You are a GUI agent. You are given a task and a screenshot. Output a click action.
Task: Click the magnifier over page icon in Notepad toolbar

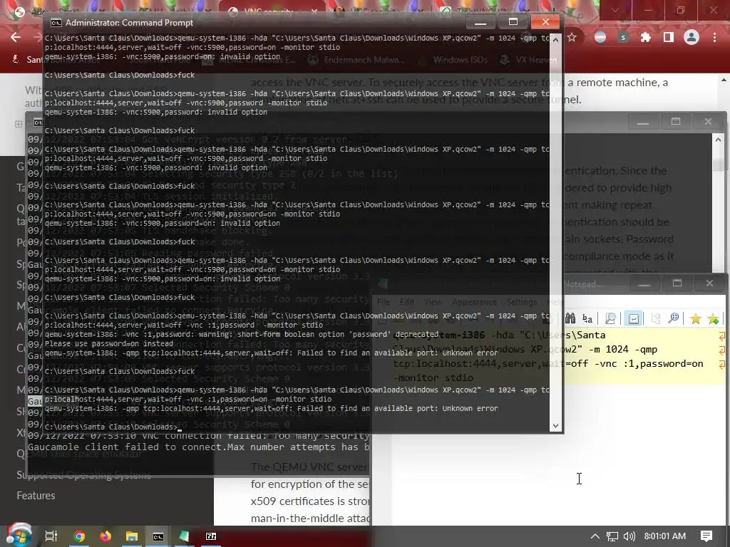610,318
